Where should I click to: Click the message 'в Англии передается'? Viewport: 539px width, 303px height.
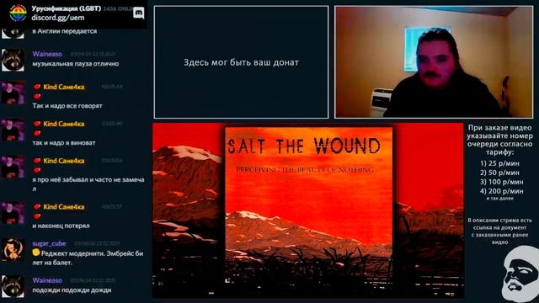pos(65,31)
